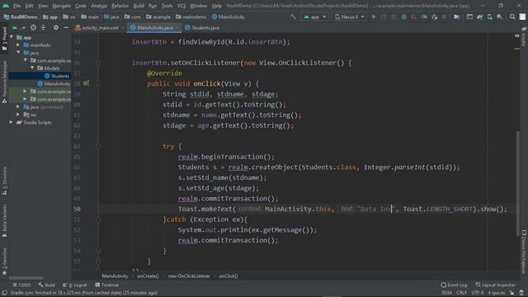Open the app run configuration dropdown
This screenshot has height=297, width=528.
click(x=315, y=16)
